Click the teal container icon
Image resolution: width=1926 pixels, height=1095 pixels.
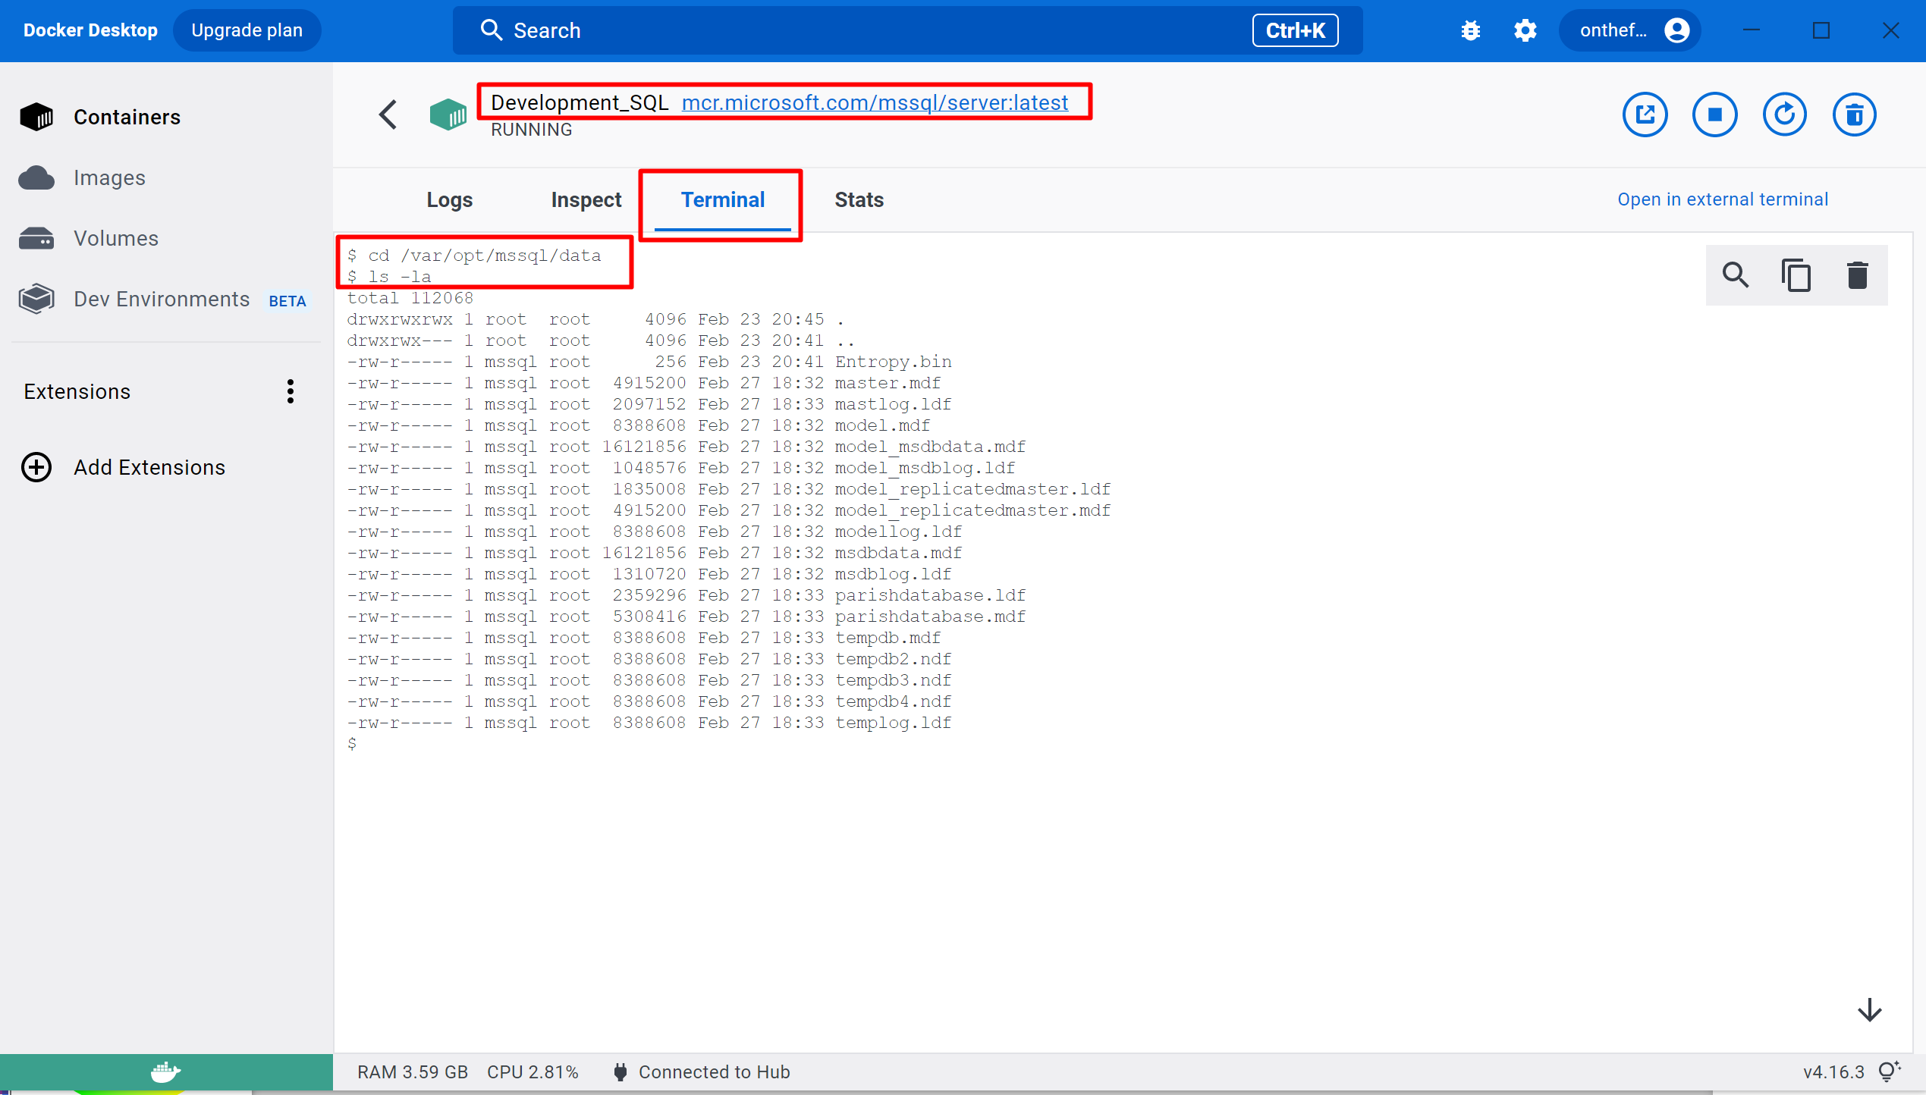point(448,115)
